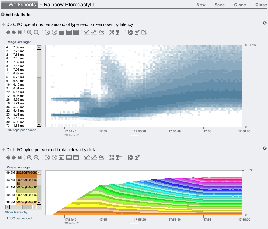Toggle show maximum on disk bytes graph
This screenshot has height=229, width=268.
point(94,157)
